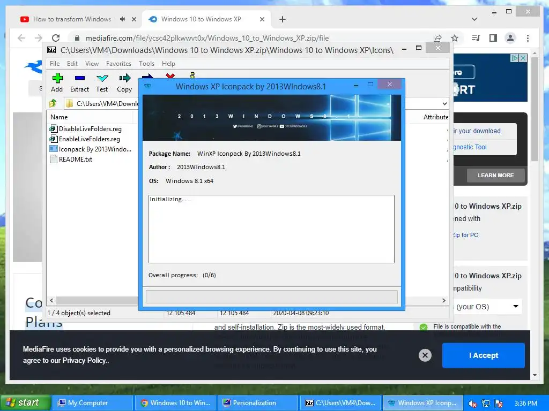
Task: Open the 7-Zip Tools menu
Action: [146, 64]
